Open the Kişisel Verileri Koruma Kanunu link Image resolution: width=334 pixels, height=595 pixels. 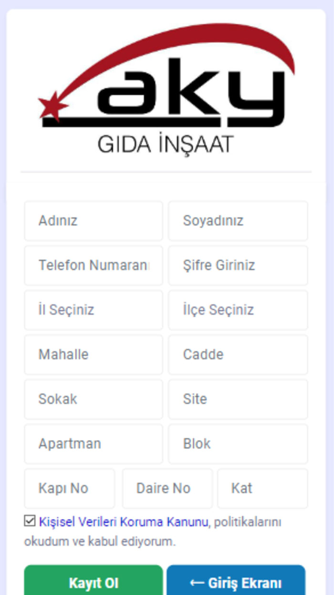click(121, 522)
